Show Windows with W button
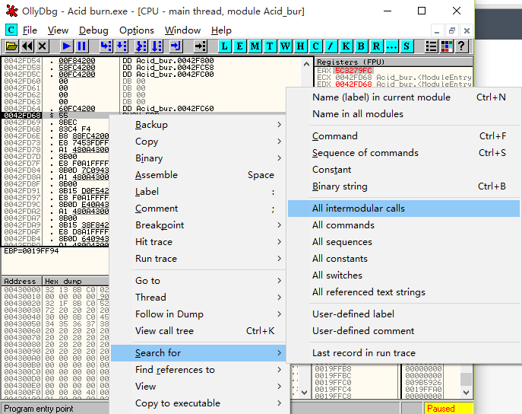The image size is (522, 414). (285, 46)
